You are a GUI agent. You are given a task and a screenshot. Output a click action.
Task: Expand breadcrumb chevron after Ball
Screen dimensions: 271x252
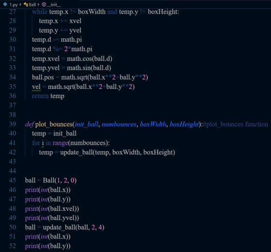pos(38,4)
